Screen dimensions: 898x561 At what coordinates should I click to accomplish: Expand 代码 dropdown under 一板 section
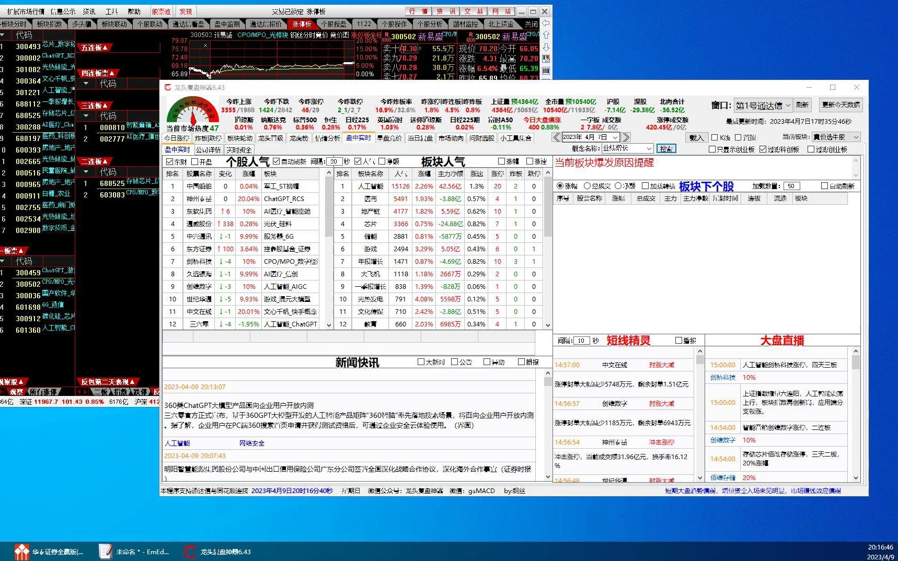click(3, 261)
